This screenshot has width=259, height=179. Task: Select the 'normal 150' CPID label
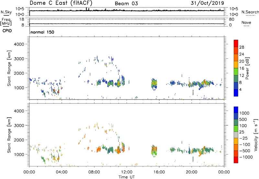pos(42,32)
